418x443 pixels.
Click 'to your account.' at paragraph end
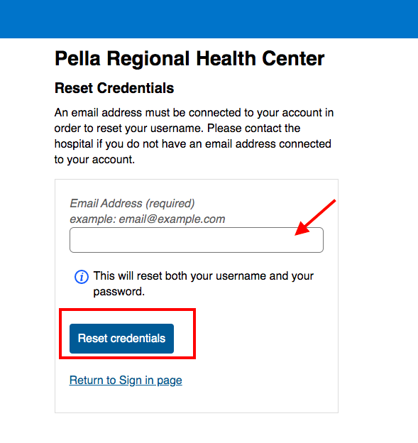tap(94, 160)
